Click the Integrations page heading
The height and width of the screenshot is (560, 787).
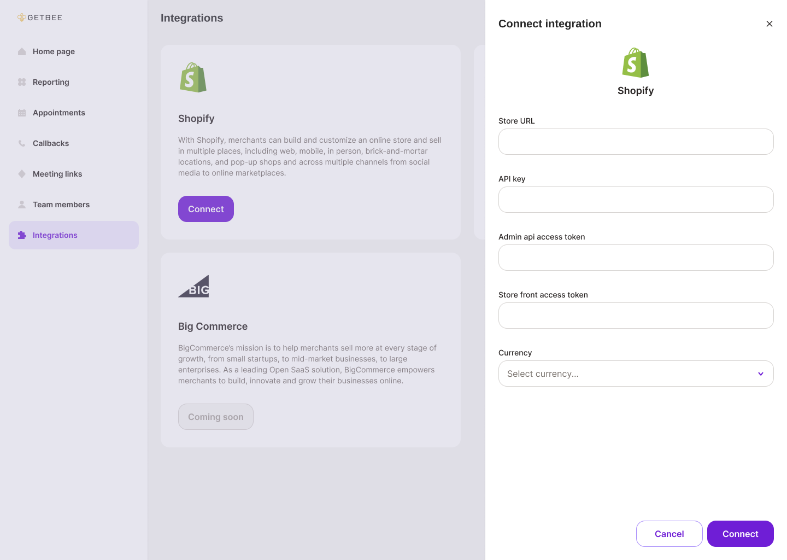192,18
